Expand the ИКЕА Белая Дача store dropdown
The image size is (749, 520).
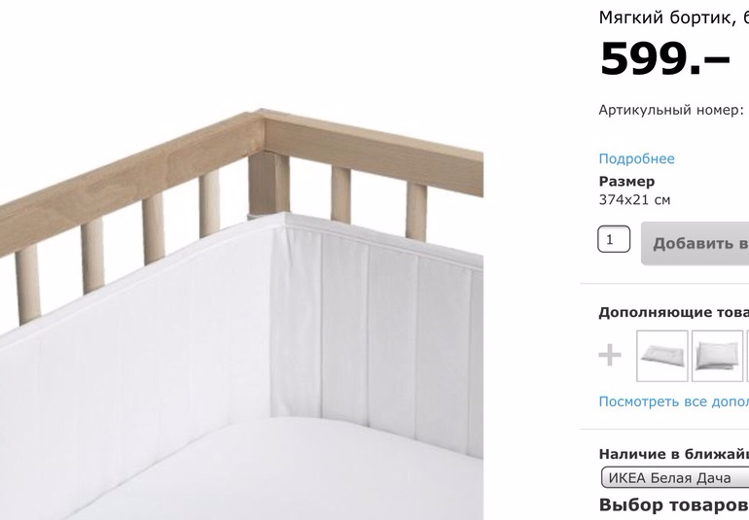click(x=675, y=477)
